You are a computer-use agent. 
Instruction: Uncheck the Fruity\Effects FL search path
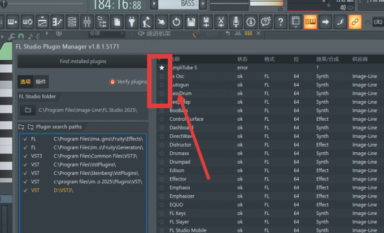[25, 139]
